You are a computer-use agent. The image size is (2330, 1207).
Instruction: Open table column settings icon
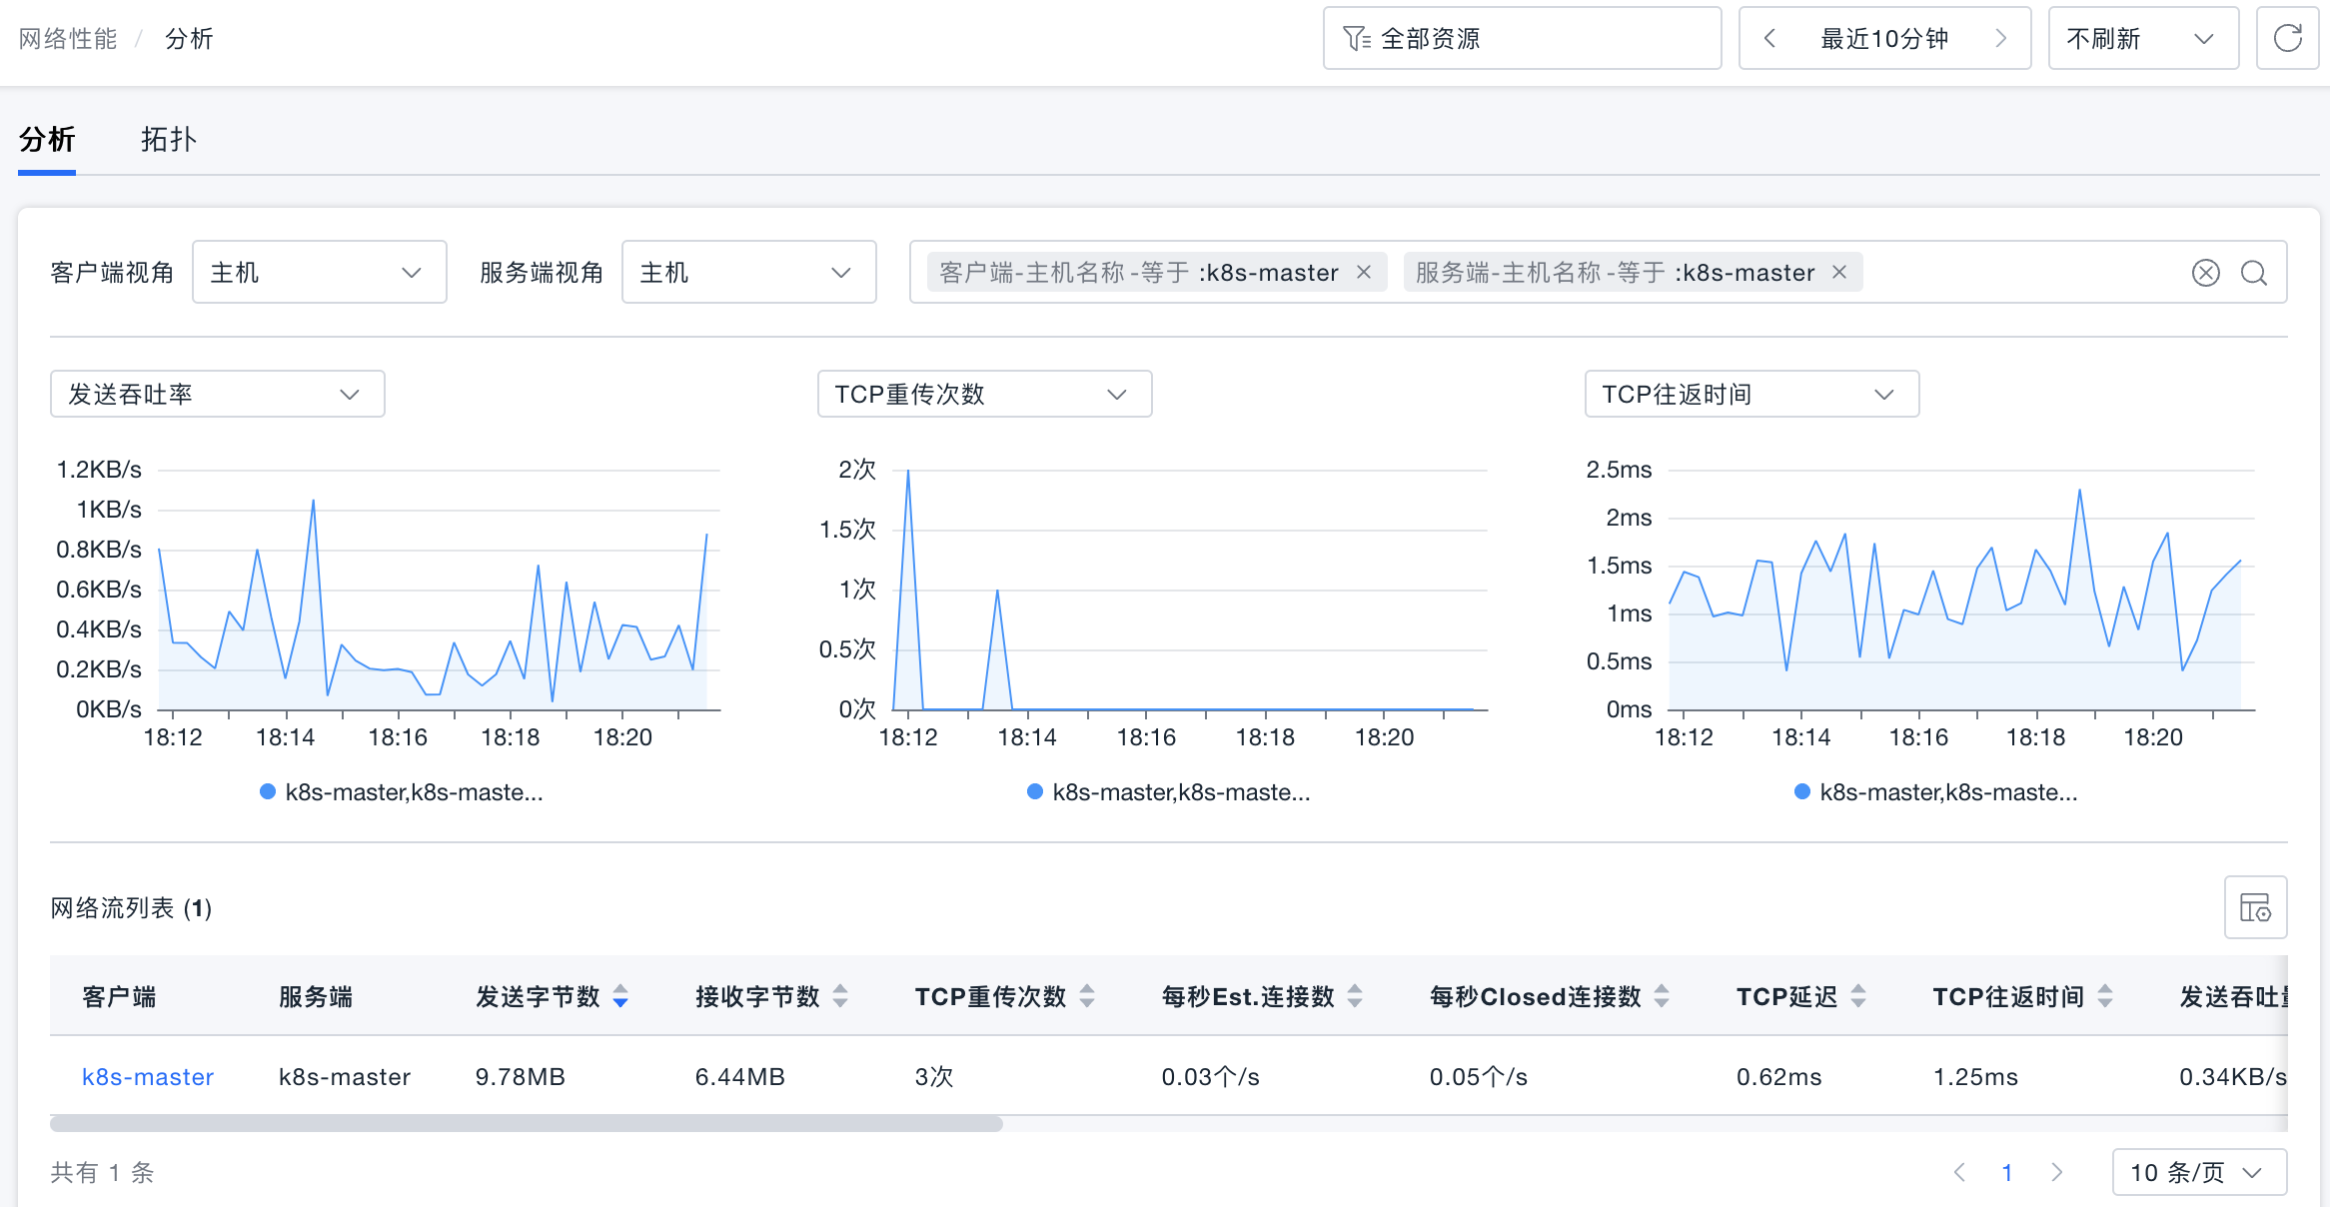2255,907
